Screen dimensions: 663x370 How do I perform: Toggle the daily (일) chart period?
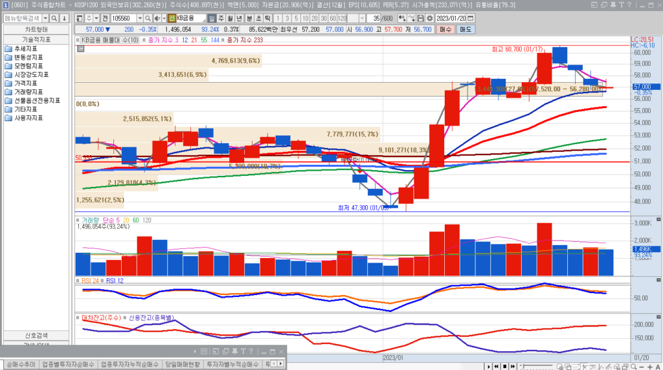click(212, 18)
